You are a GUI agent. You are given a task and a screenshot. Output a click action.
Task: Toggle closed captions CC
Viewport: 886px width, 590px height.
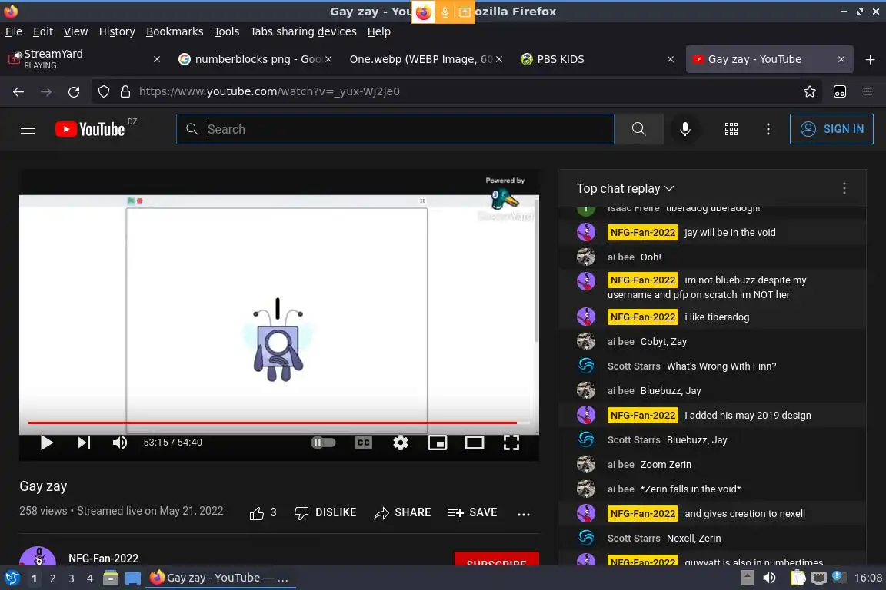tap(363, 442)
